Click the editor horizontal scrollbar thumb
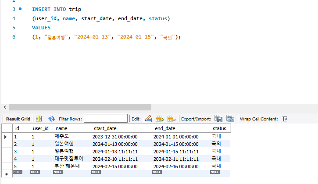 coord(80,107)
